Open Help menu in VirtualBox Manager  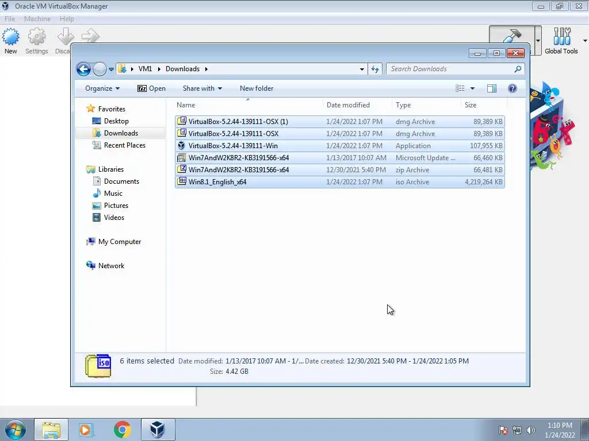[67, 19]
